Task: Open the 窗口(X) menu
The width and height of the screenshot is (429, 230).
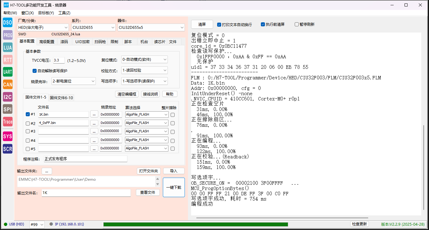Action: pyautogui.click(x=28, y=13)
